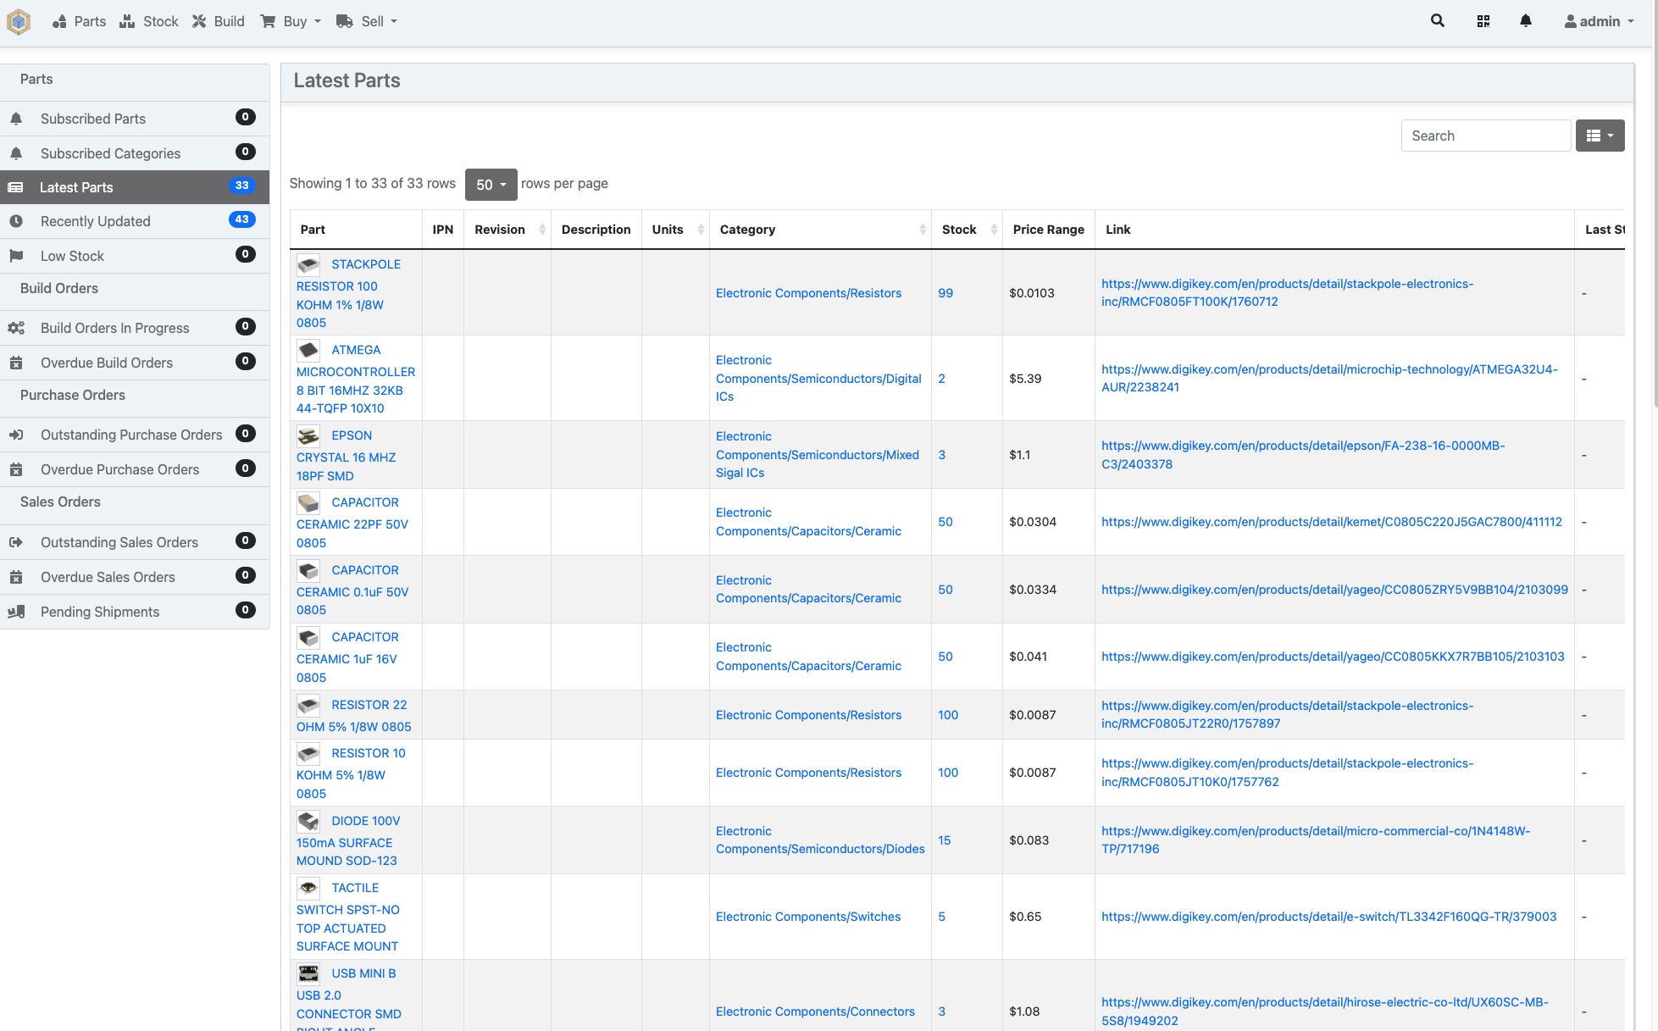Open the search magnifier icon in navbar
Image resolution: width=1658 pixels, height=1031 pixels.
point(1437,21)
